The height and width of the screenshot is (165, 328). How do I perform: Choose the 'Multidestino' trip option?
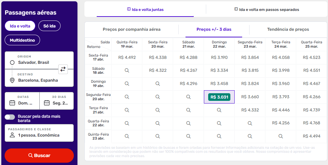22,40
